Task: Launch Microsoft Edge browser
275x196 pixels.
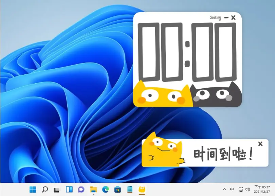Action: pyautogui.click(x=105, y=189)
